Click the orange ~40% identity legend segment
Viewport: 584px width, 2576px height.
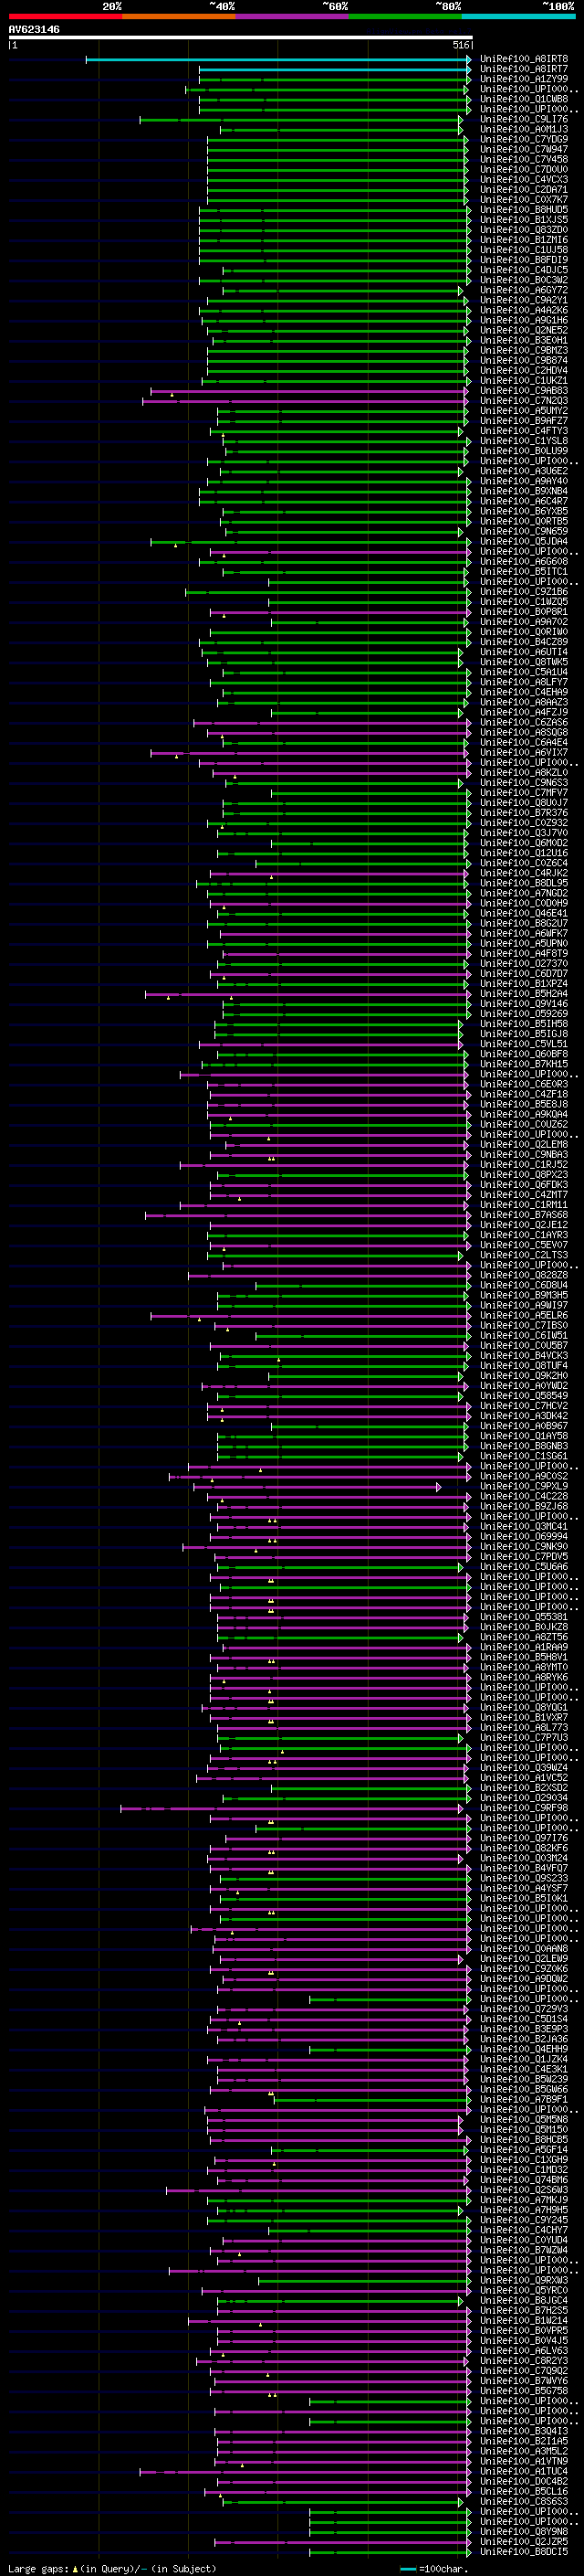[x=179, y=16]
